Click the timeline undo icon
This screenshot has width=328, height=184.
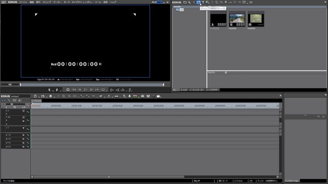pyautogui.click(x=93, y=96)
